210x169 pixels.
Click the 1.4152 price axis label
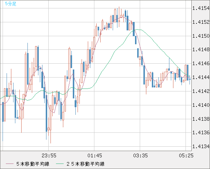[201, 22]
